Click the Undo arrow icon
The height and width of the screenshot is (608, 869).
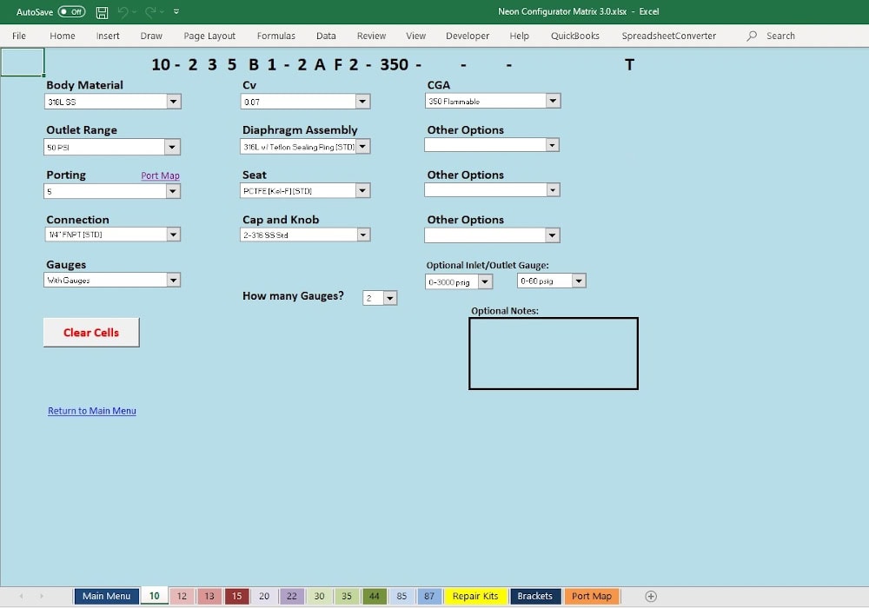click(x=123, y=12)
